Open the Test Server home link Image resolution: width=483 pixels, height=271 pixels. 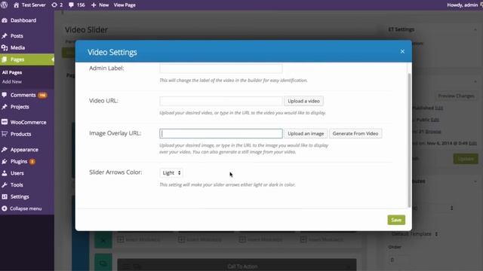(29, 5)
